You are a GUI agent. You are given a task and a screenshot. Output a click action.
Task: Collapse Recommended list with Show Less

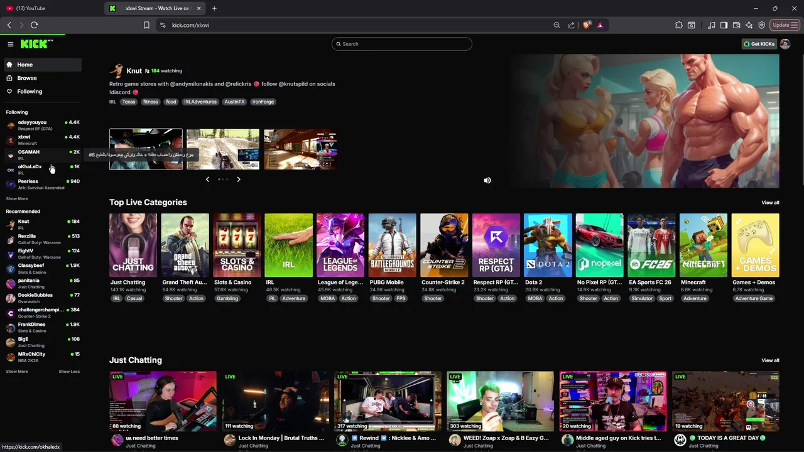click(x=69, y=371)
